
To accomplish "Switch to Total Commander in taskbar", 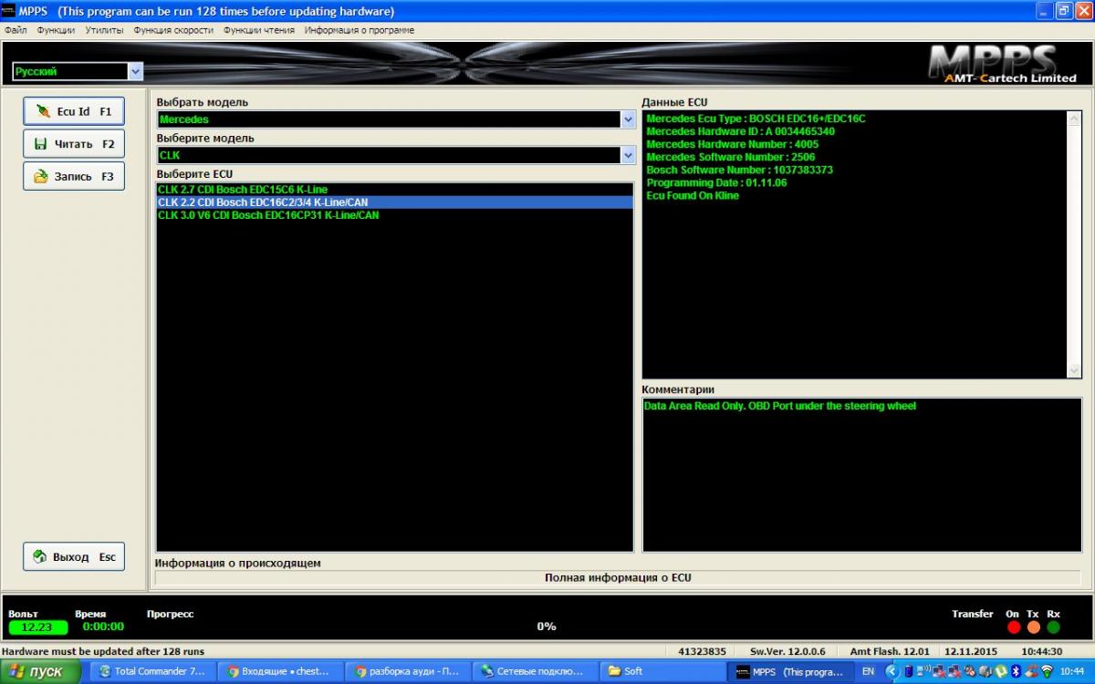I will [154, 671].
